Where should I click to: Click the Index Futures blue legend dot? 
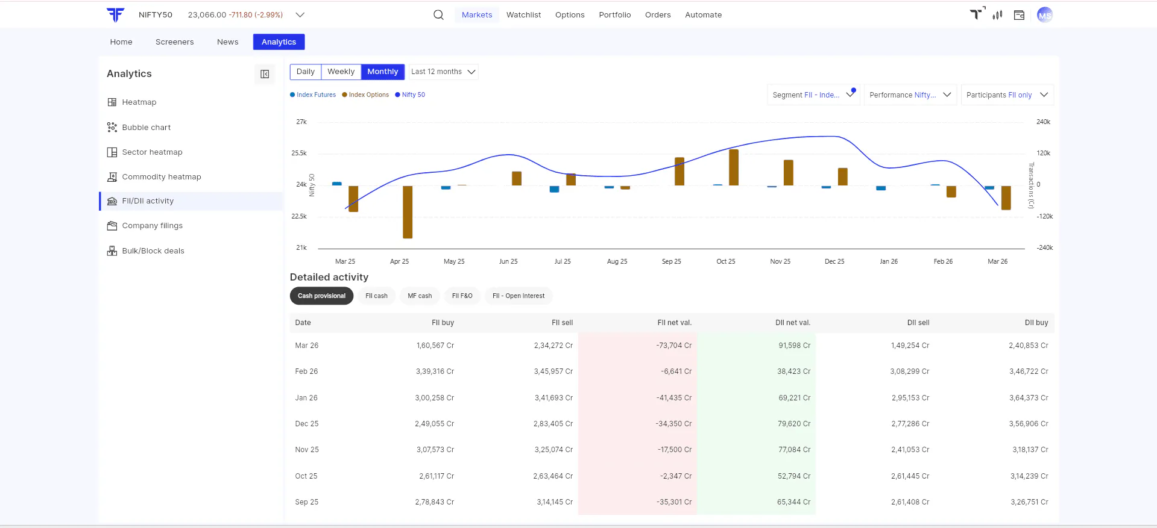[292, 95]
